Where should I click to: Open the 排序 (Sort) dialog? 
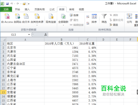tap(94, 18)
